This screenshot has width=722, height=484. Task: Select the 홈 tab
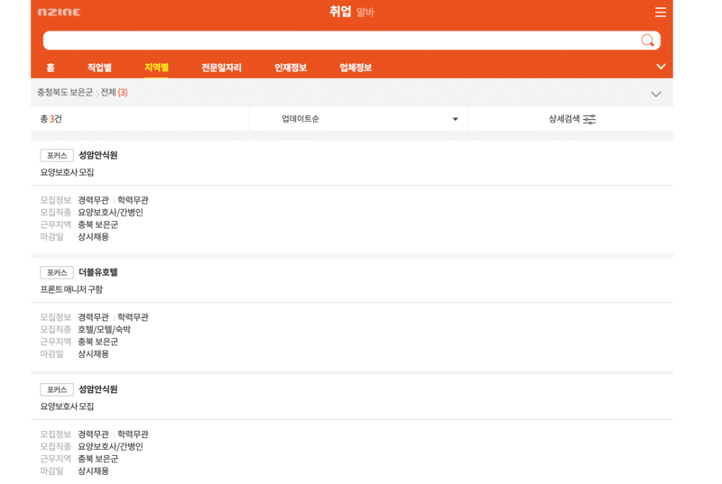click(51, 68)
